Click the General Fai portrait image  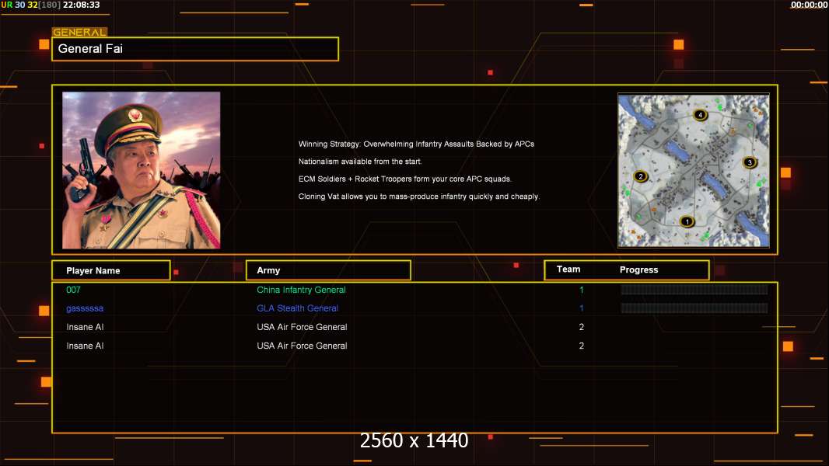click(x=142, y=170)
